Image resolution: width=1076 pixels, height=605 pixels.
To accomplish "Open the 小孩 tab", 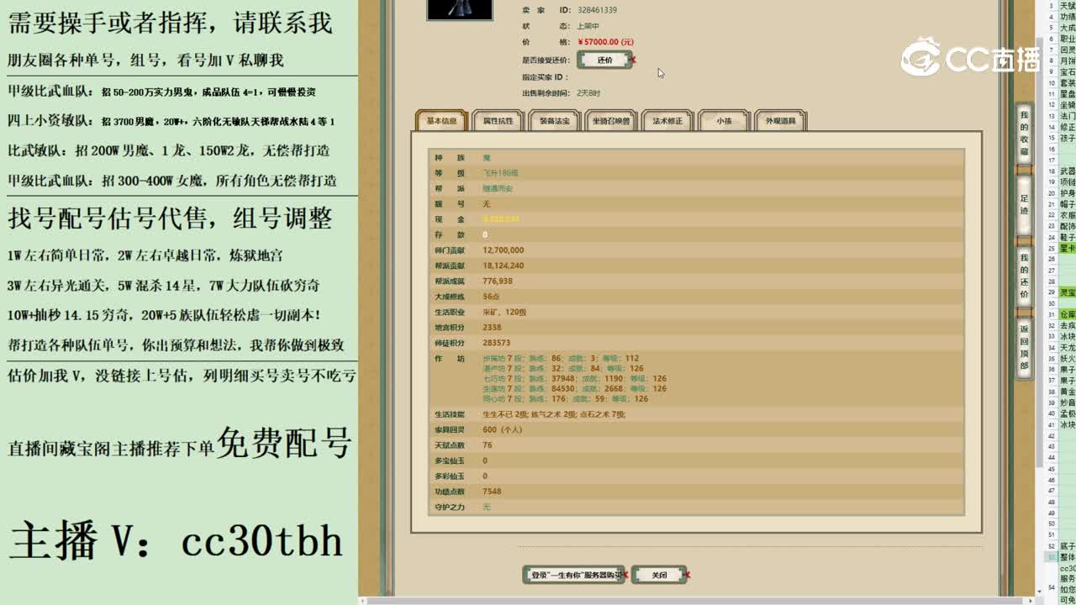I will point(723,121).
